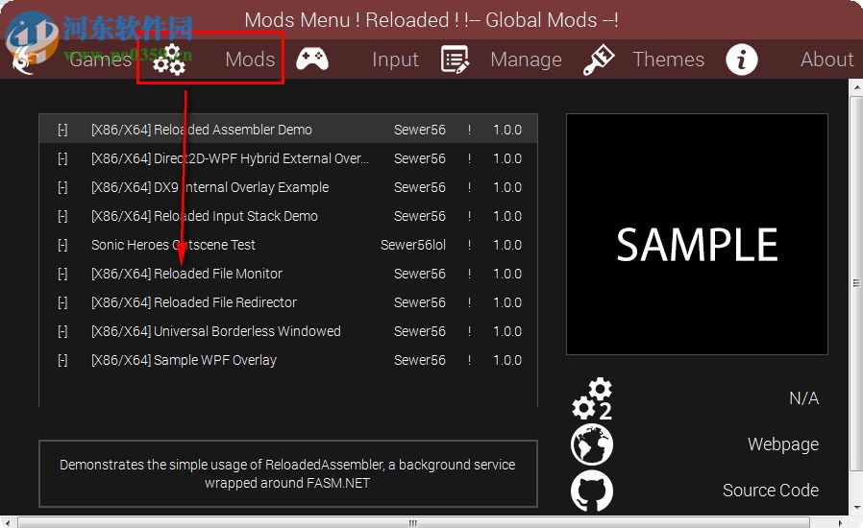863x528 pixels.
Task: Click the SAMPLE mod preview image
Action: click(697, 234)
